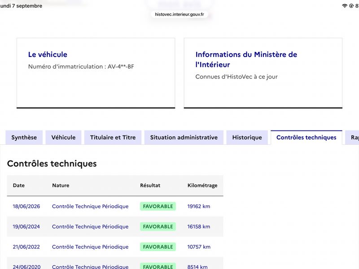Screen dimensions: 359x269
Task: Select the Contrôles techniques tab
Action: coord(306,138)
